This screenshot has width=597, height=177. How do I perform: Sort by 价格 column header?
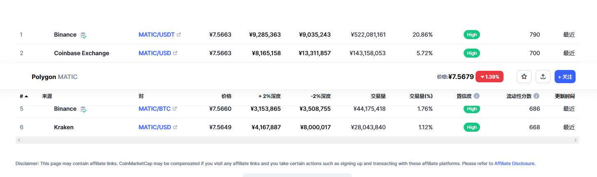tap(226, 96)
